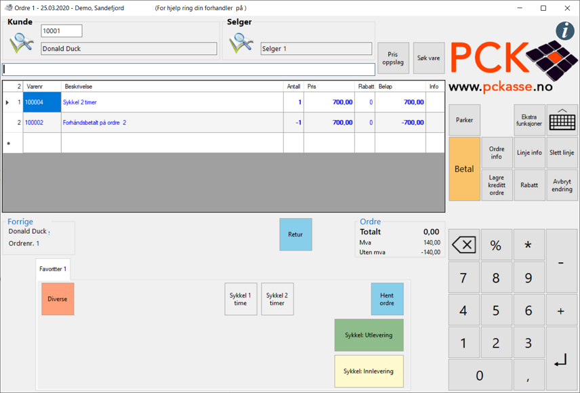
Task: Click the Antall column header
Action: coord(293,87)
